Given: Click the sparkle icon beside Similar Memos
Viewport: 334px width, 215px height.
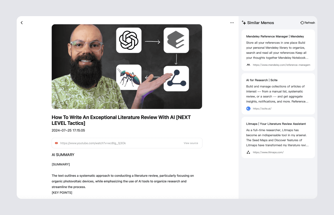Looking at the screenshot, I should tap(244, 23).
